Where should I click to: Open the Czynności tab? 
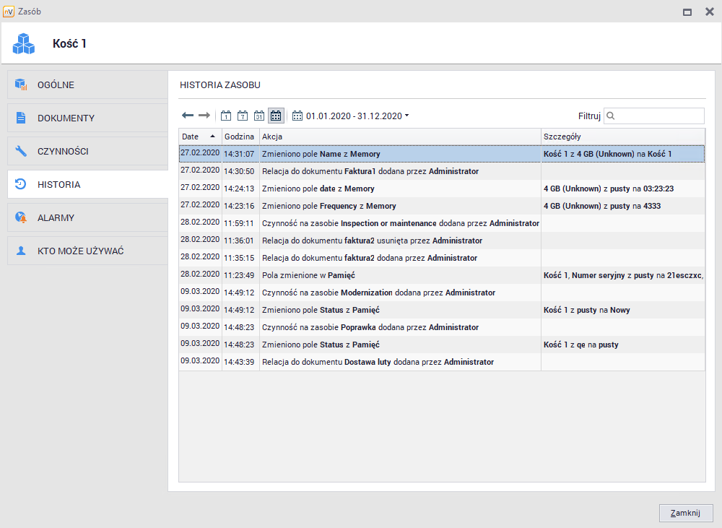87,152
